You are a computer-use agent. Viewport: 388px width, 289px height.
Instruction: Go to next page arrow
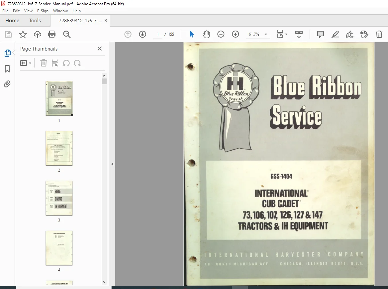(x=143, y=34)
